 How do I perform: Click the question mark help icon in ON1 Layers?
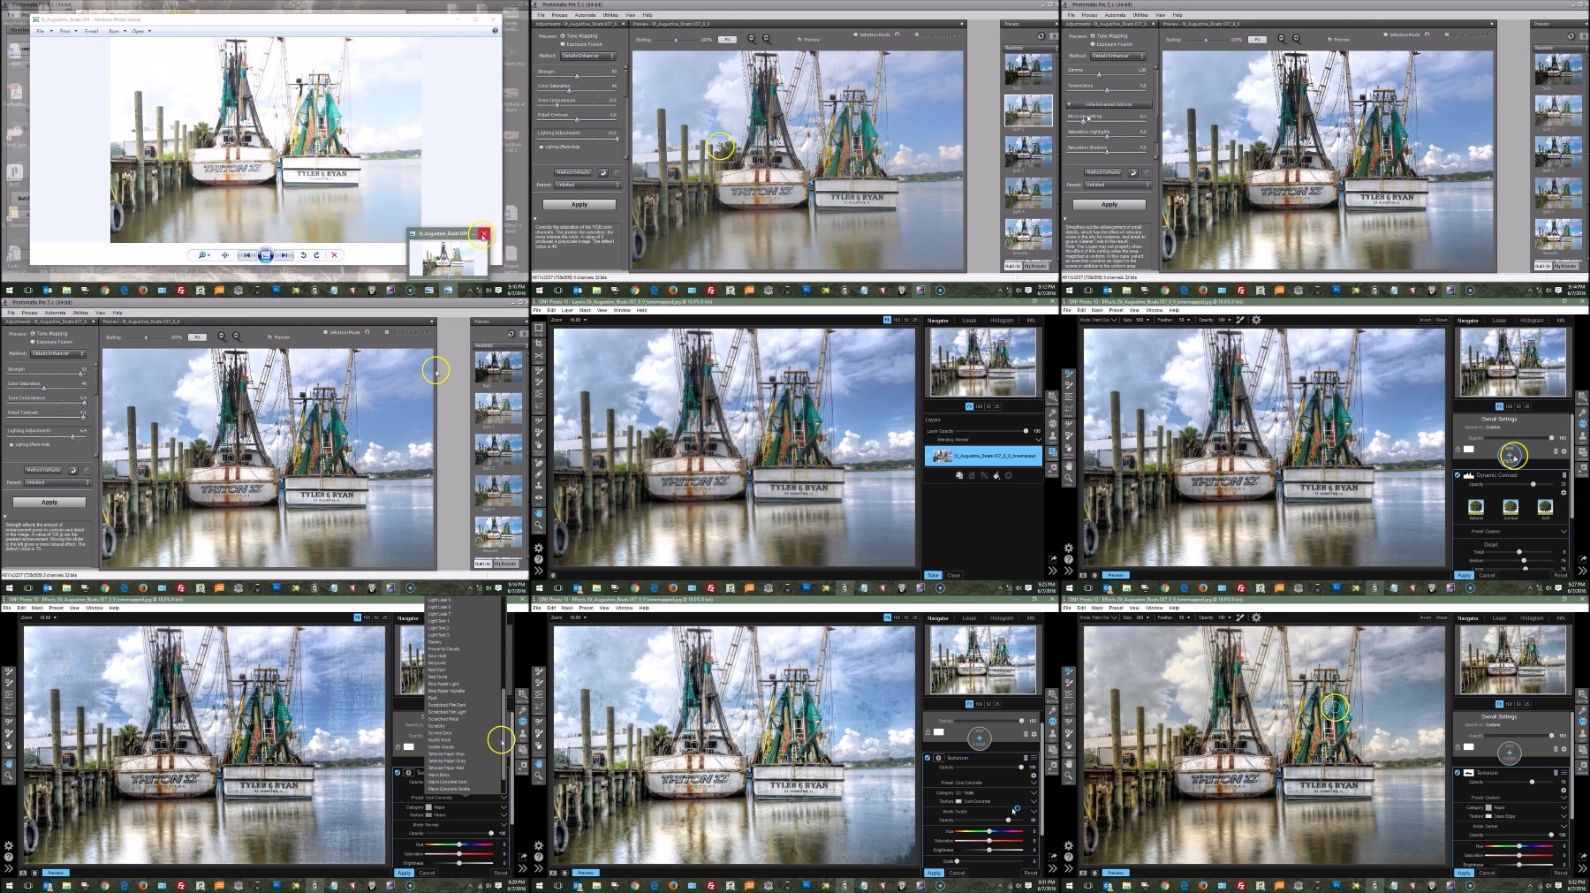click(x=538, y=559)
